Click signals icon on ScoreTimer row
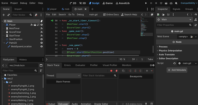198x105 pixels. (42, 32)
